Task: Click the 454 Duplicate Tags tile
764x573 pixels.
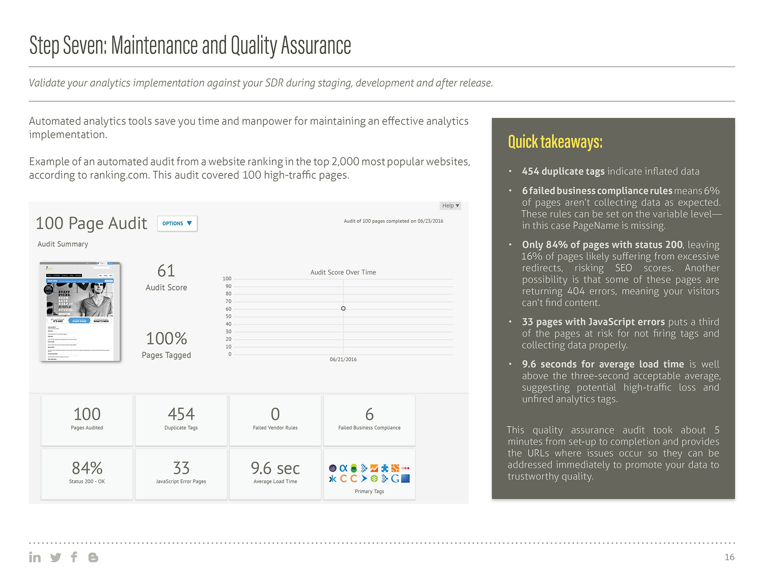Action: click(x=181, y=420)
